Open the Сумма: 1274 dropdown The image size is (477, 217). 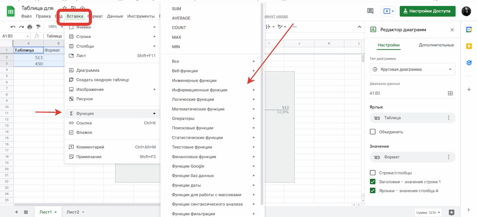428,213
